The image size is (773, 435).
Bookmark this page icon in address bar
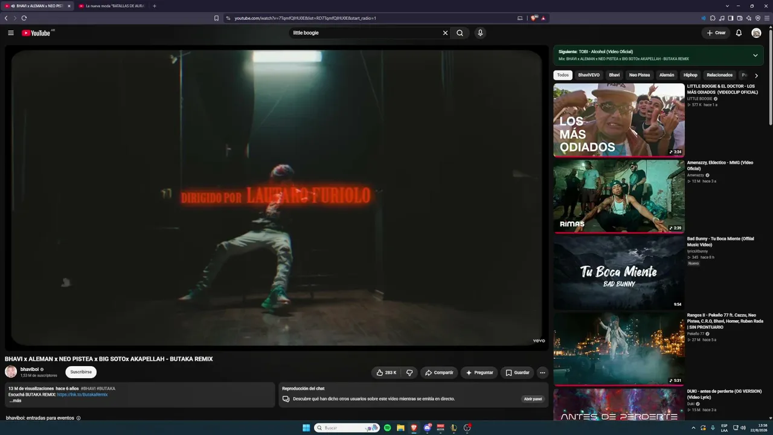point(216,18)
